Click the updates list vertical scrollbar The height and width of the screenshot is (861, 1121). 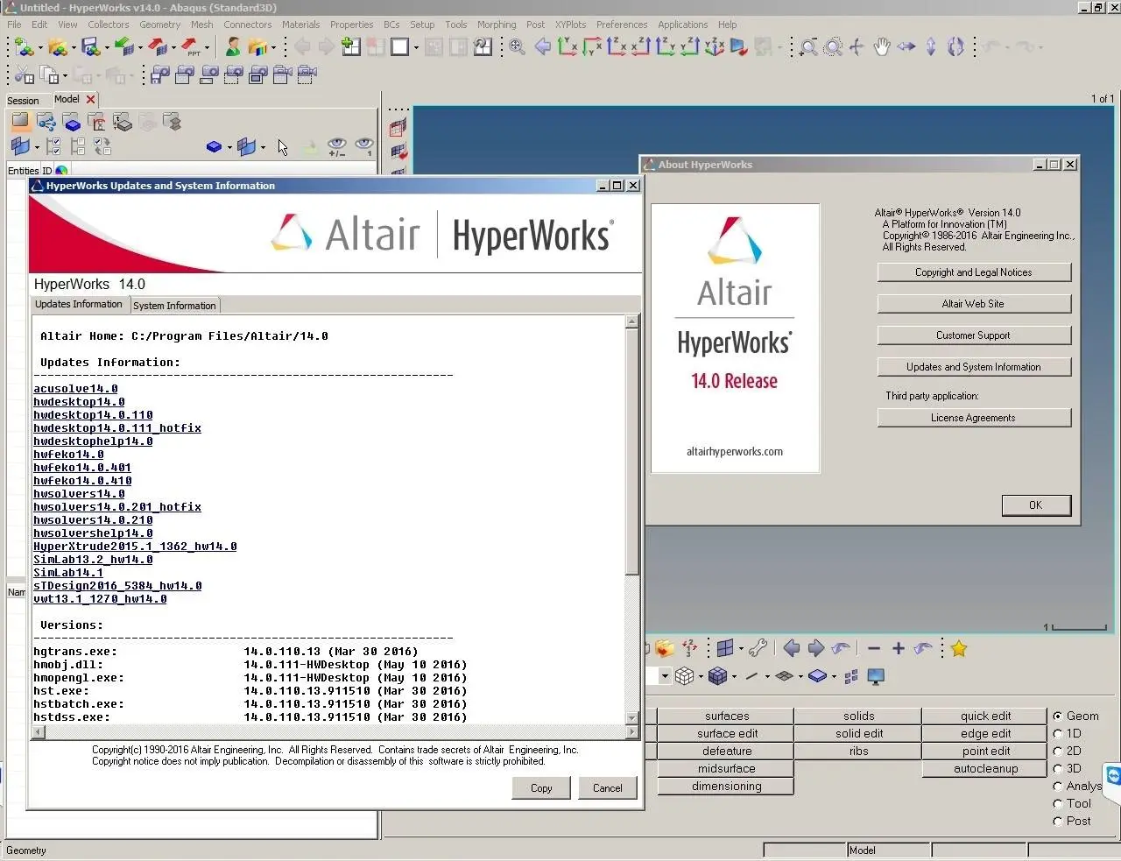[632, 520]
